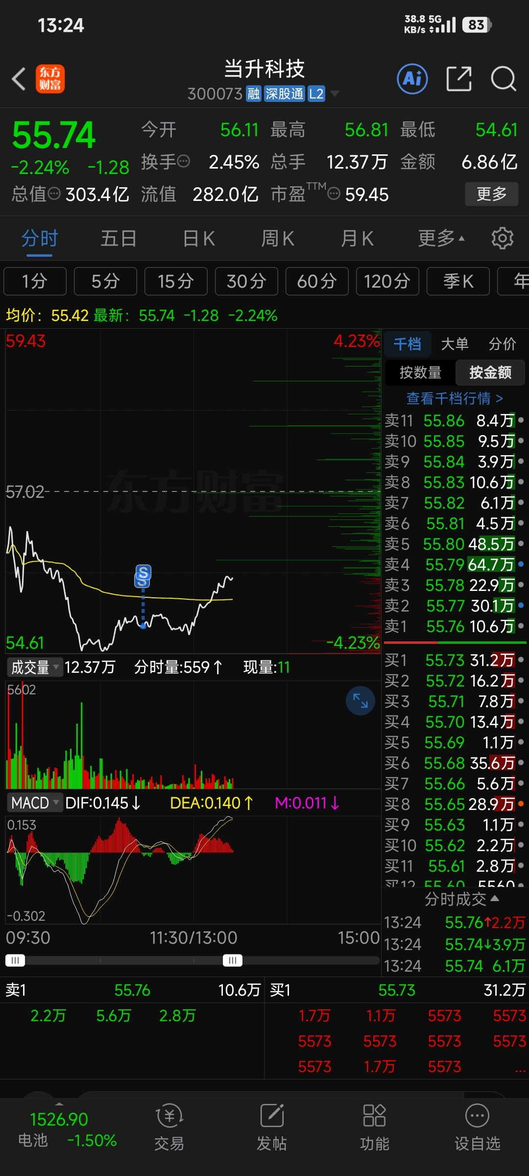Select the 大单 tab
The image size is (529, 1176).
pyautogui.click(x=455, y=344)
